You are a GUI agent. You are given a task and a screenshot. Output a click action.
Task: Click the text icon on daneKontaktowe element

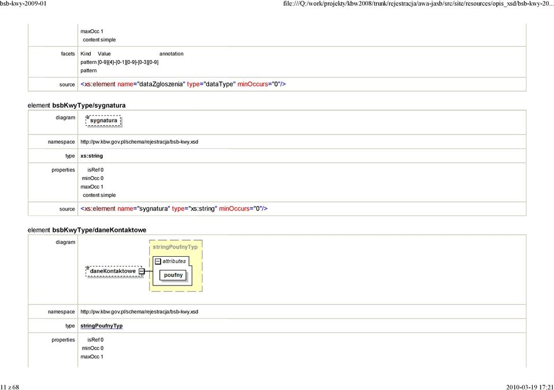coord(87,268)
